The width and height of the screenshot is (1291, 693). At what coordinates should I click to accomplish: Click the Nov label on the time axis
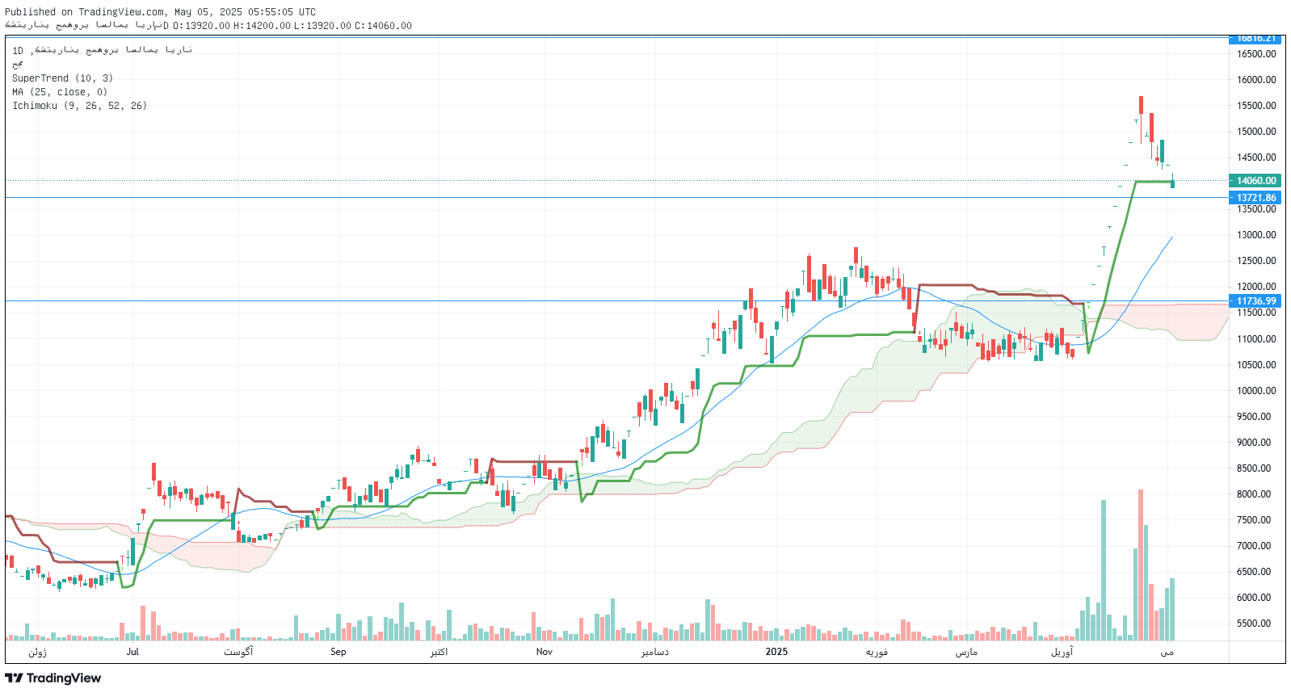(545, 652)
